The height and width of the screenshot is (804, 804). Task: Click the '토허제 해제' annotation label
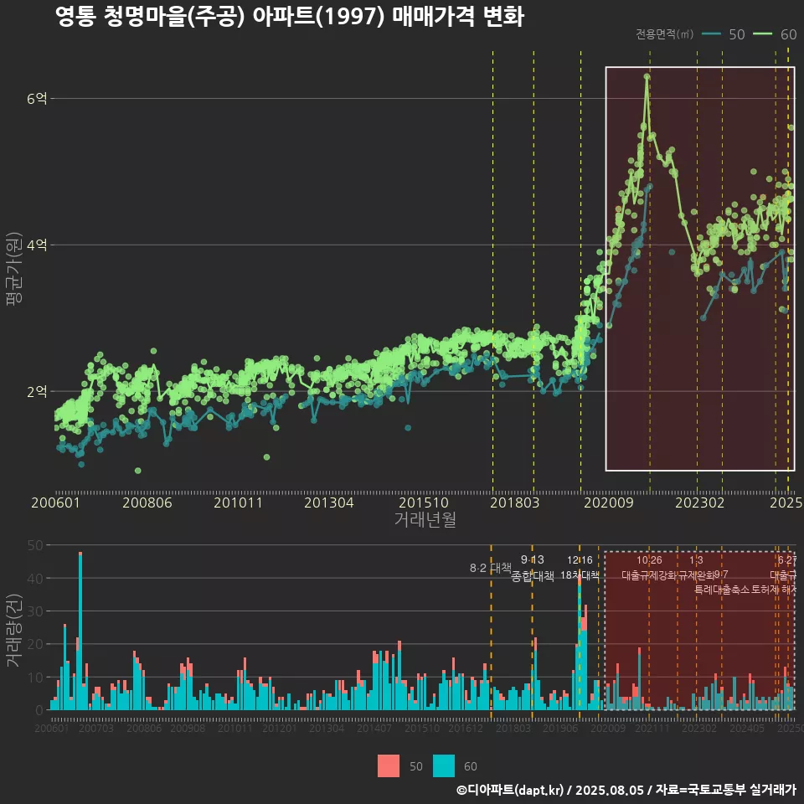774,590
